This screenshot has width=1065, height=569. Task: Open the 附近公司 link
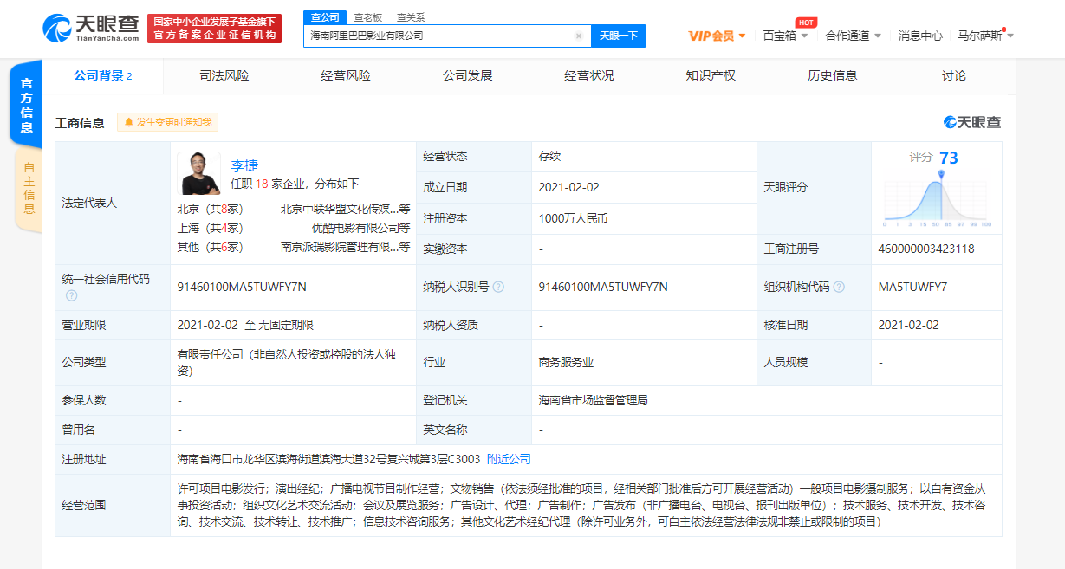point(509,459)
